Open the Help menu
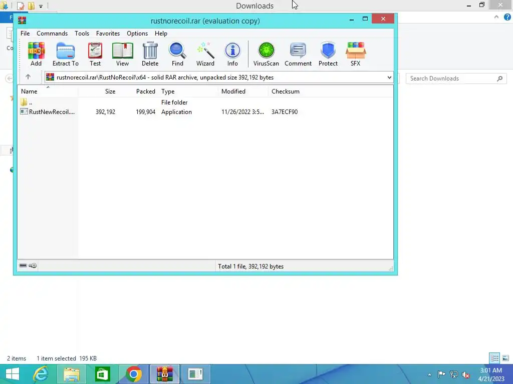Viewport: 513px width, 384px height. (161, 33)
